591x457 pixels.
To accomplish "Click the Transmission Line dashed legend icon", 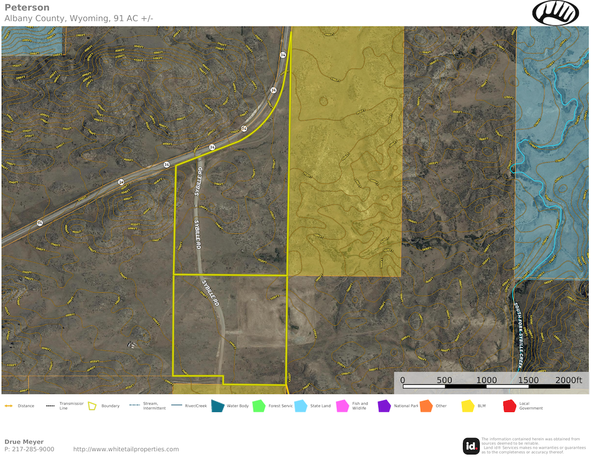I will (x=51, y=406).
